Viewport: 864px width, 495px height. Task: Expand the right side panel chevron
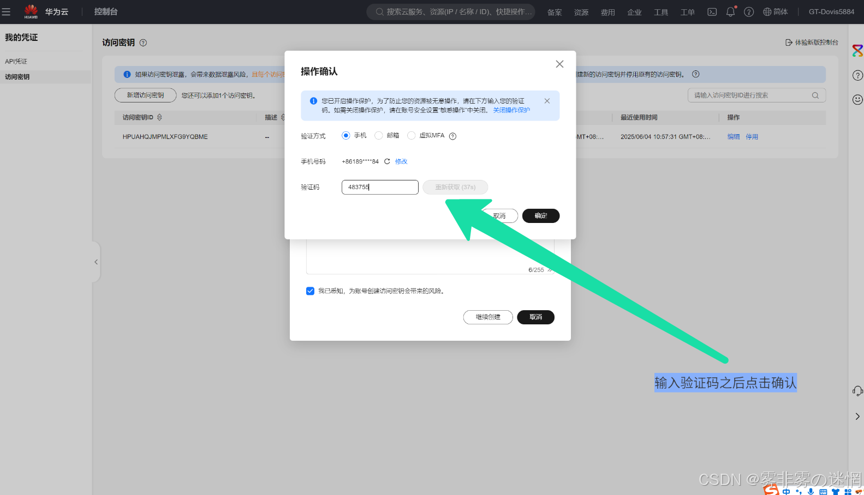tap(857, 416)
